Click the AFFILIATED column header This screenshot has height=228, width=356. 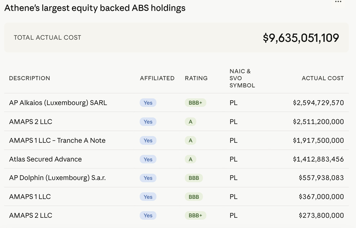[157, 78]
